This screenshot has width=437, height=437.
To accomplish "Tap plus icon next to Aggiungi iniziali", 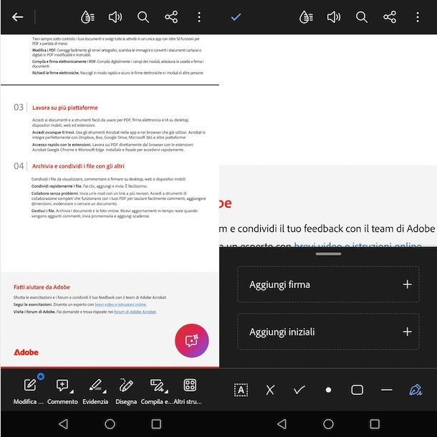I will 407,332.
